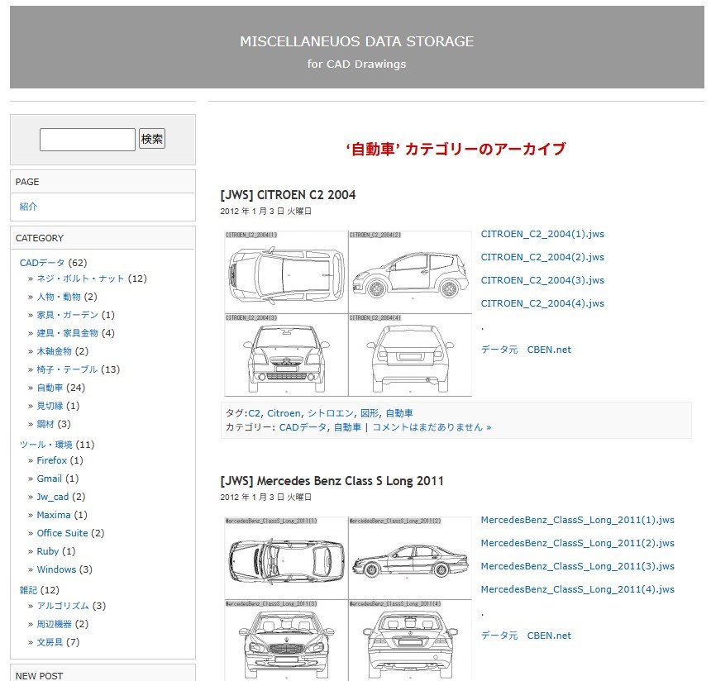This screenshot has width=711, height=681.
Task: Open the Jw_cad category
Action: pyautogui.click(x=53, y=497)
